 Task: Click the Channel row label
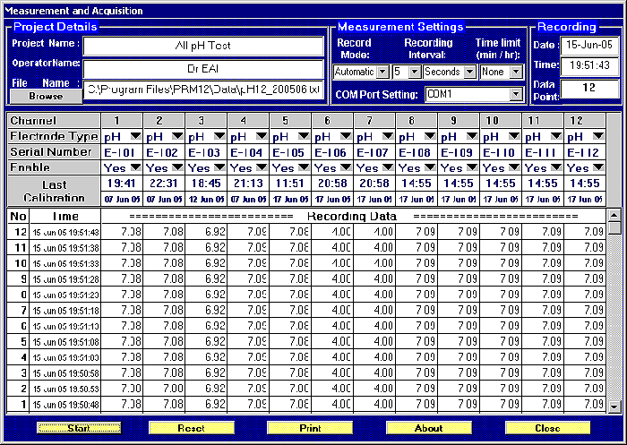click(54, 120)
